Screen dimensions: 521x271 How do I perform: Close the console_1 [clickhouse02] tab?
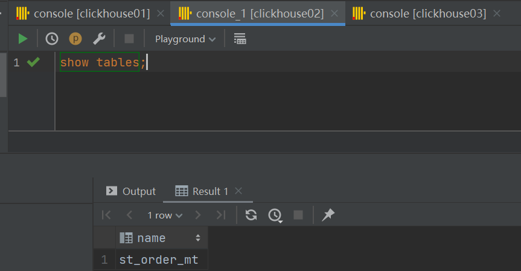pyautogui.click(x=335, y=13)
